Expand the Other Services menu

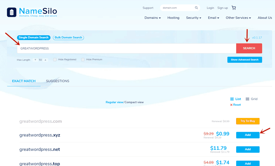[238, 18]
